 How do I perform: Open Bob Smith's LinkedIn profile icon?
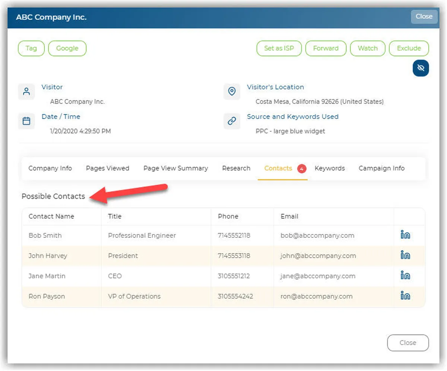(405, 235)
